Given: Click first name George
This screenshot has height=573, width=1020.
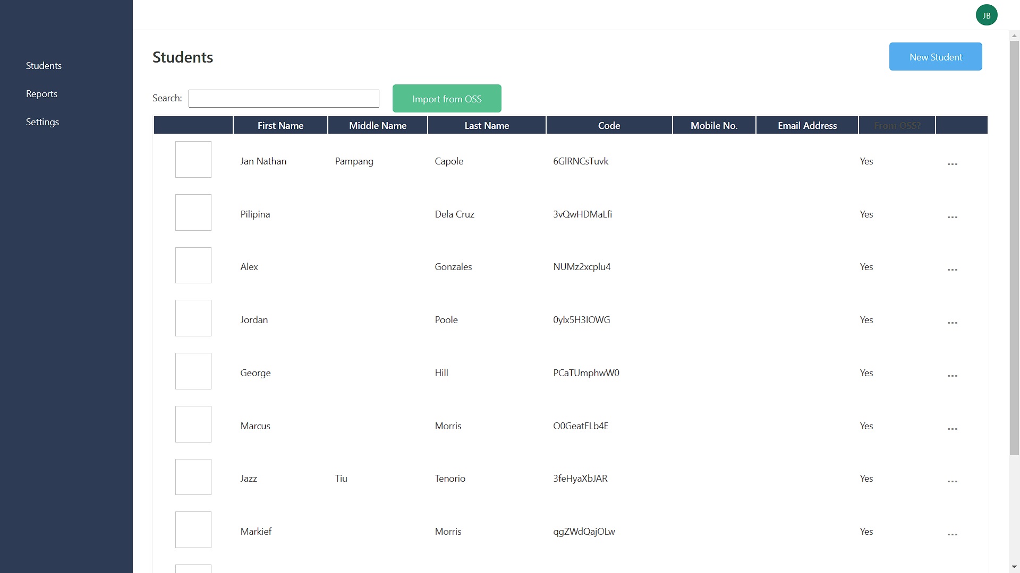Looking at the screenshot, I should point(256,373).
